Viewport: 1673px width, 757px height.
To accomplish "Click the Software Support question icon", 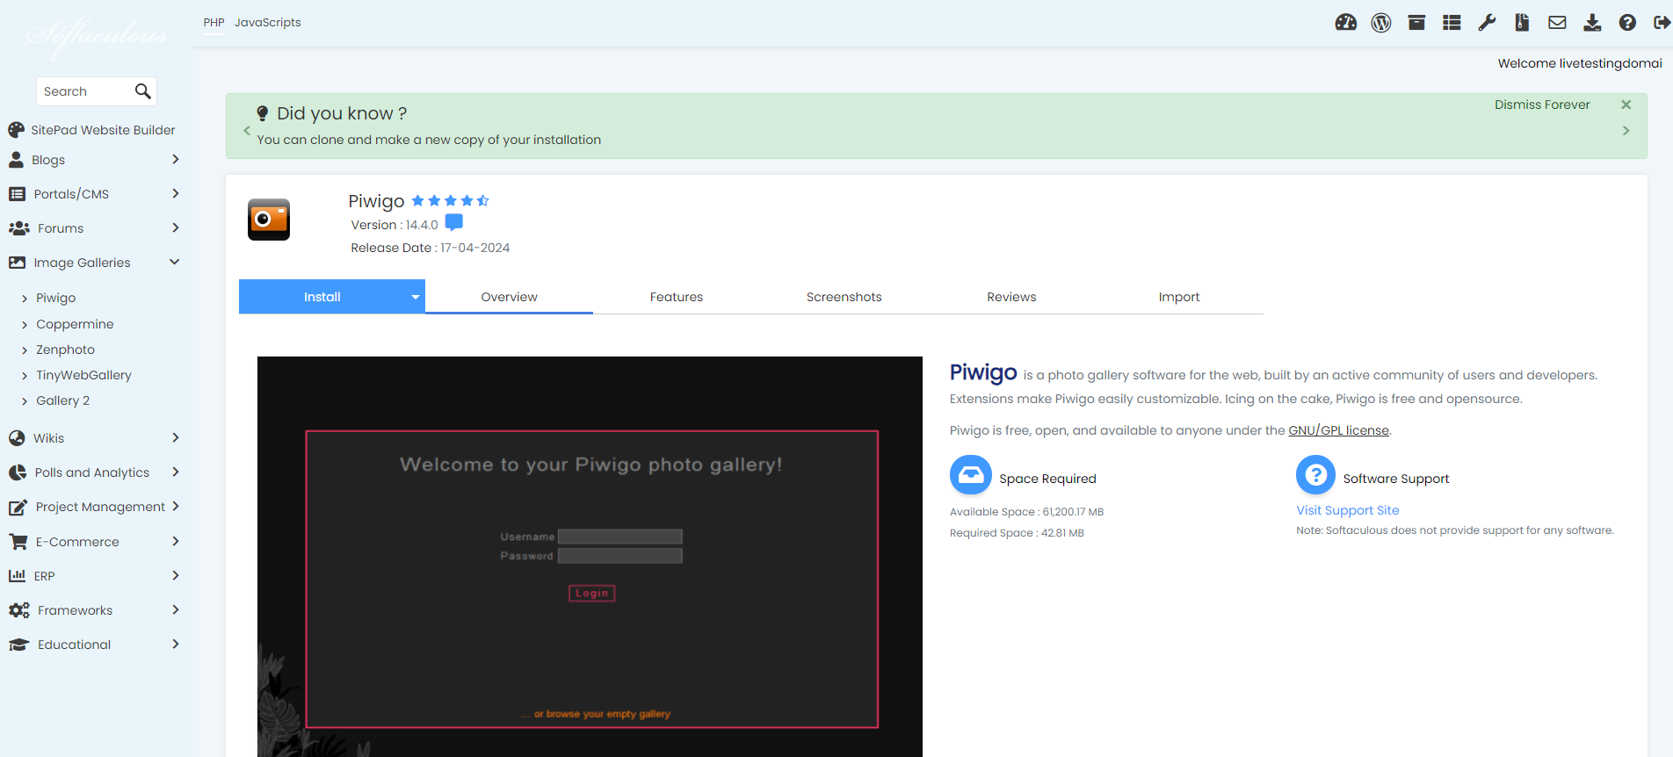I will coord(1315,475).
